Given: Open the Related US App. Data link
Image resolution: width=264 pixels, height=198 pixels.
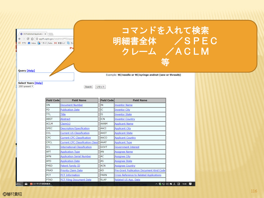Looking at the screenshot, I should (127, 180).
